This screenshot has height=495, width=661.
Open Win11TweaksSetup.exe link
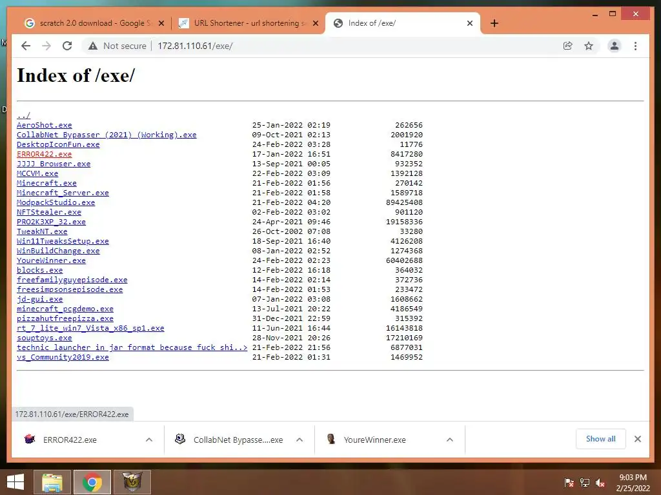click(63, 241)
